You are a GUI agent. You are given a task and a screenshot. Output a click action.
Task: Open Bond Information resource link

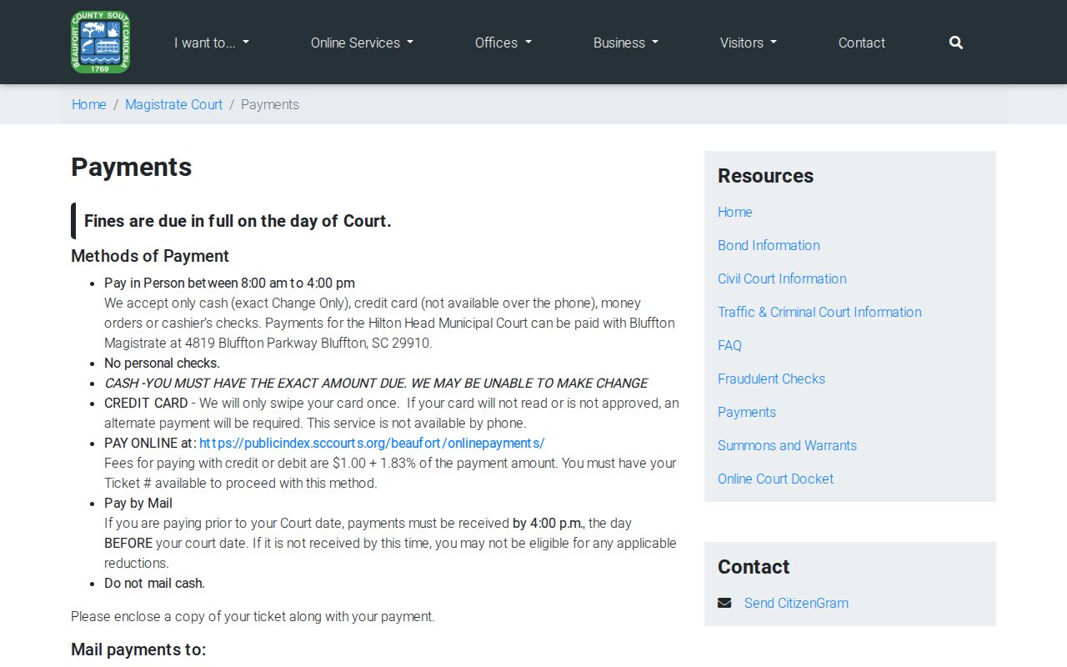click(769, 245)
